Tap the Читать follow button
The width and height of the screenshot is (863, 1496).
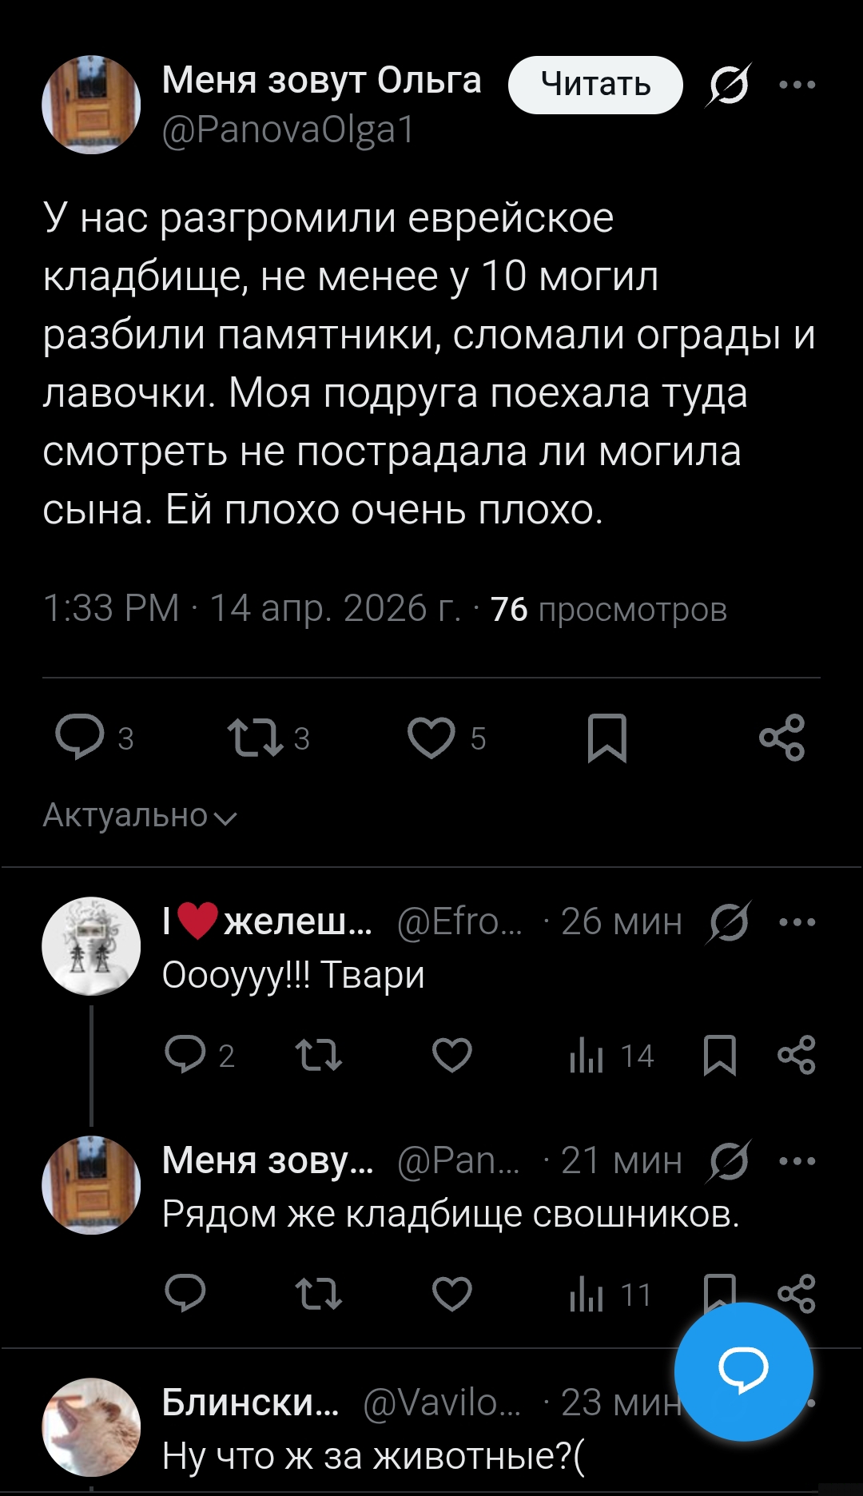tap(595, 85)
